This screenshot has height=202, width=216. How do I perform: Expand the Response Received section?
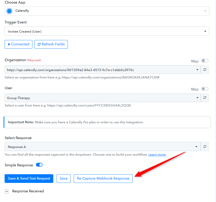tap(7, 191)
